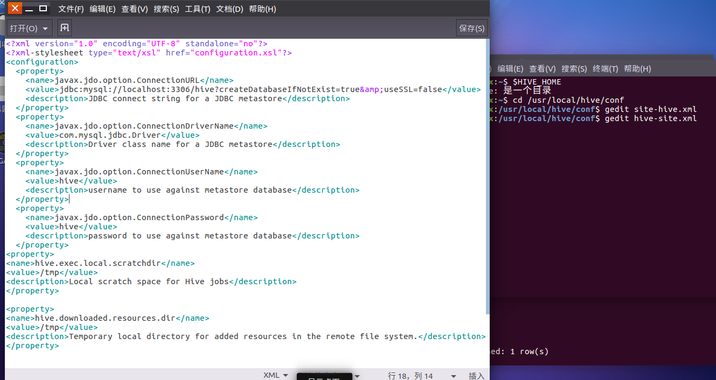Click the 'password to use against' description line
This screenshot has width=716, height=380.
192,236
